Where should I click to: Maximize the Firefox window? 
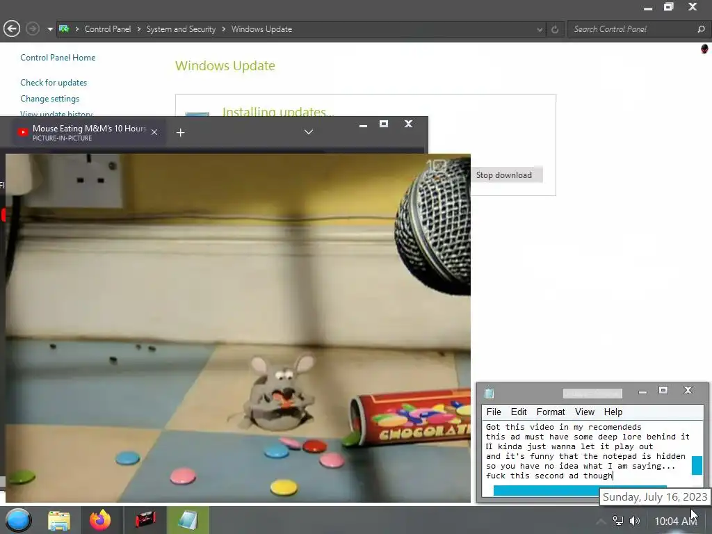pyautogui.click(x=384, y=124)
